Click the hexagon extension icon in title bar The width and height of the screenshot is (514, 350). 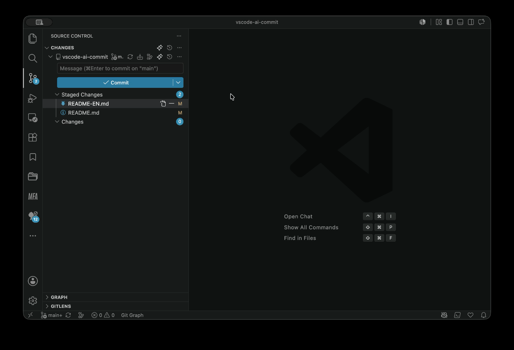pos(423,22)
